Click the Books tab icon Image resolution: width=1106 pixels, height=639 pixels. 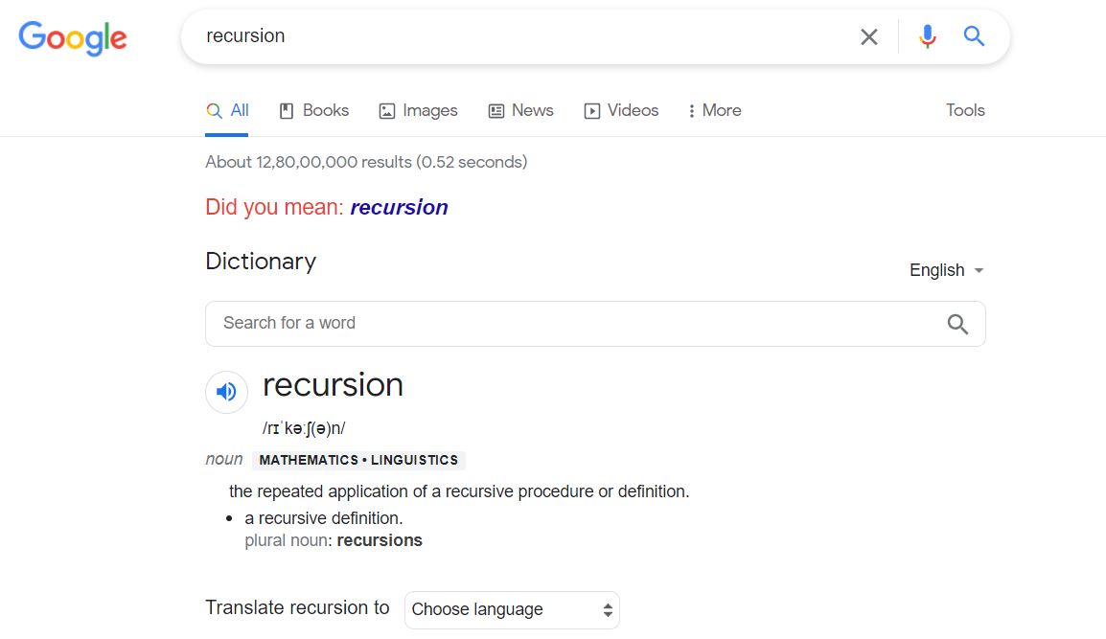[286, 111]
